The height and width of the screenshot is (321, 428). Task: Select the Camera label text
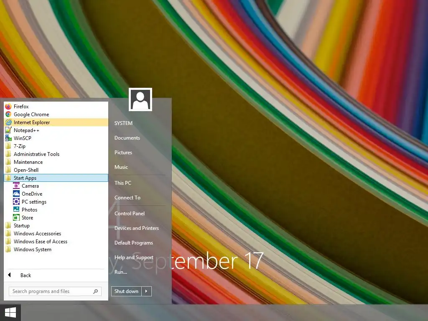coord(30,186)
